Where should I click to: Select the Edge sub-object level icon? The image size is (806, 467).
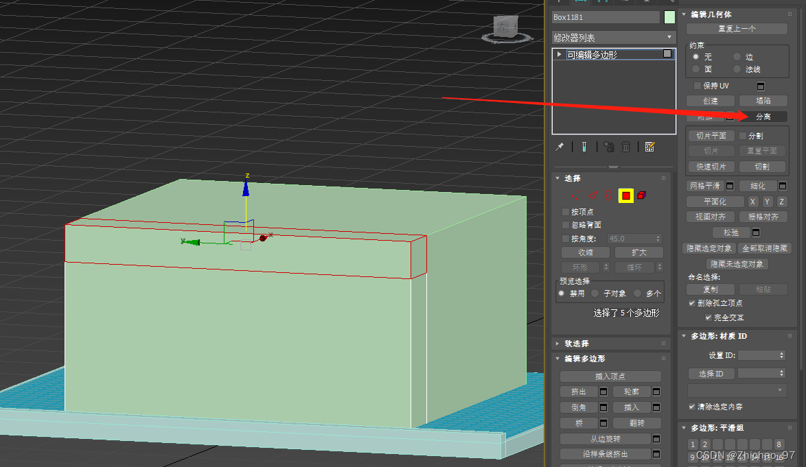click(592, 195)
